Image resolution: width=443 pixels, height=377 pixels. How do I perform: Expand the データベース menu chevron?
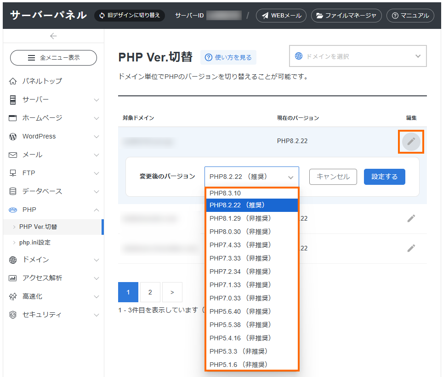97,191
